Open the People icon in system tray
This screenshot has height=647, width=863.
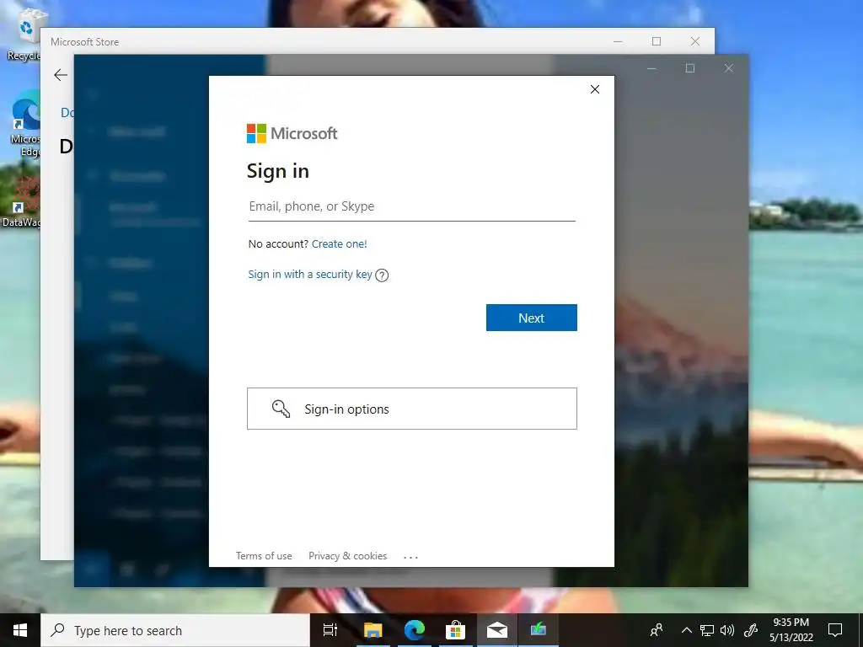click(657, 630)
